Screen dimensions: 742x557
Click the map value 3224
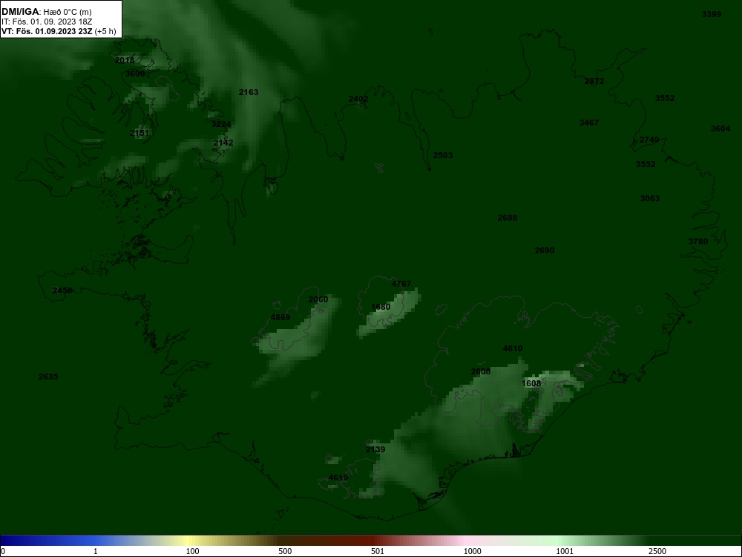[221, 124]
